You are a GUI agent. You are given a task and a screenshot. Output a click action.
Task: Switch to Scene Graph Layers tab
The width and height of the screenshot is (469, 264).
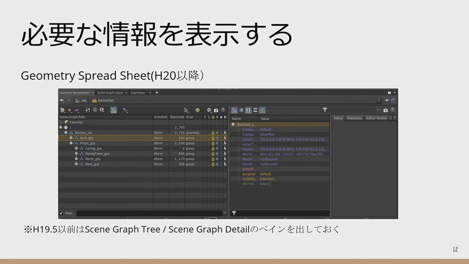click(110, 93)
